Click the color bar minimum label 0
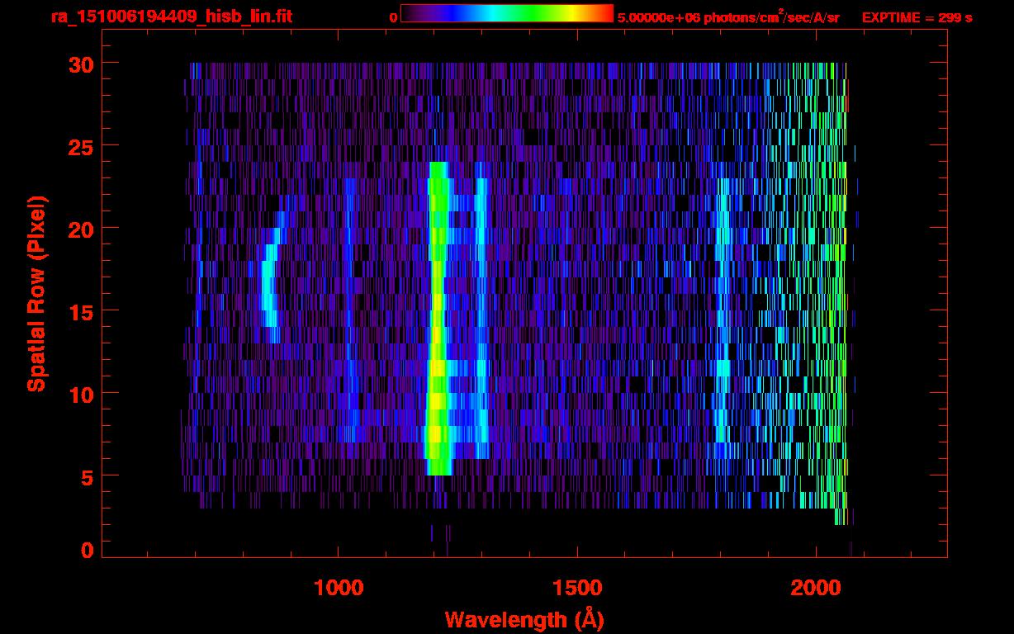 393,17
